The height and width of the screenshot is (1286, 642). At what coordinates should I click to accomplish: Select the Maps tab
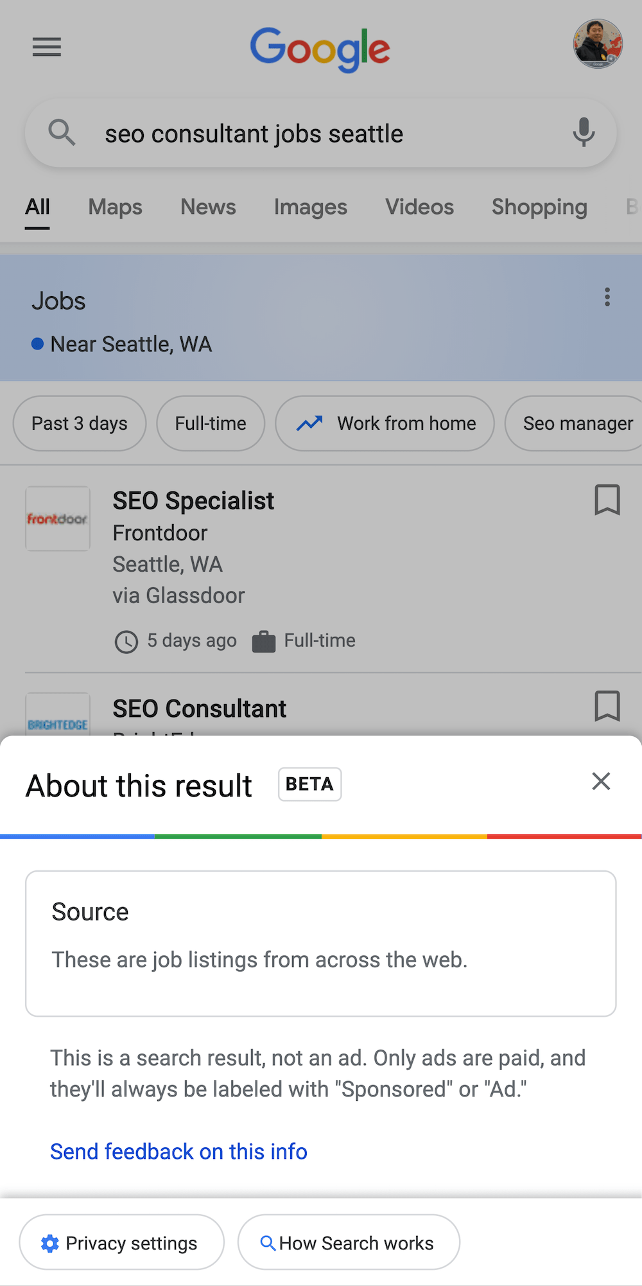[115, 207]
